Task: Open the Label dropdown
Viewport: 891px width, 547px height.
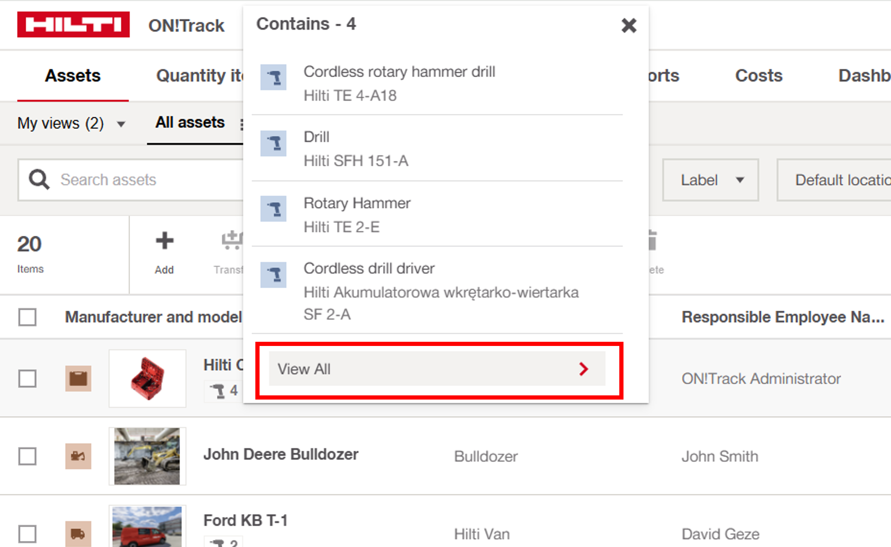Action: pyautogui.click(x=710, y=180)
